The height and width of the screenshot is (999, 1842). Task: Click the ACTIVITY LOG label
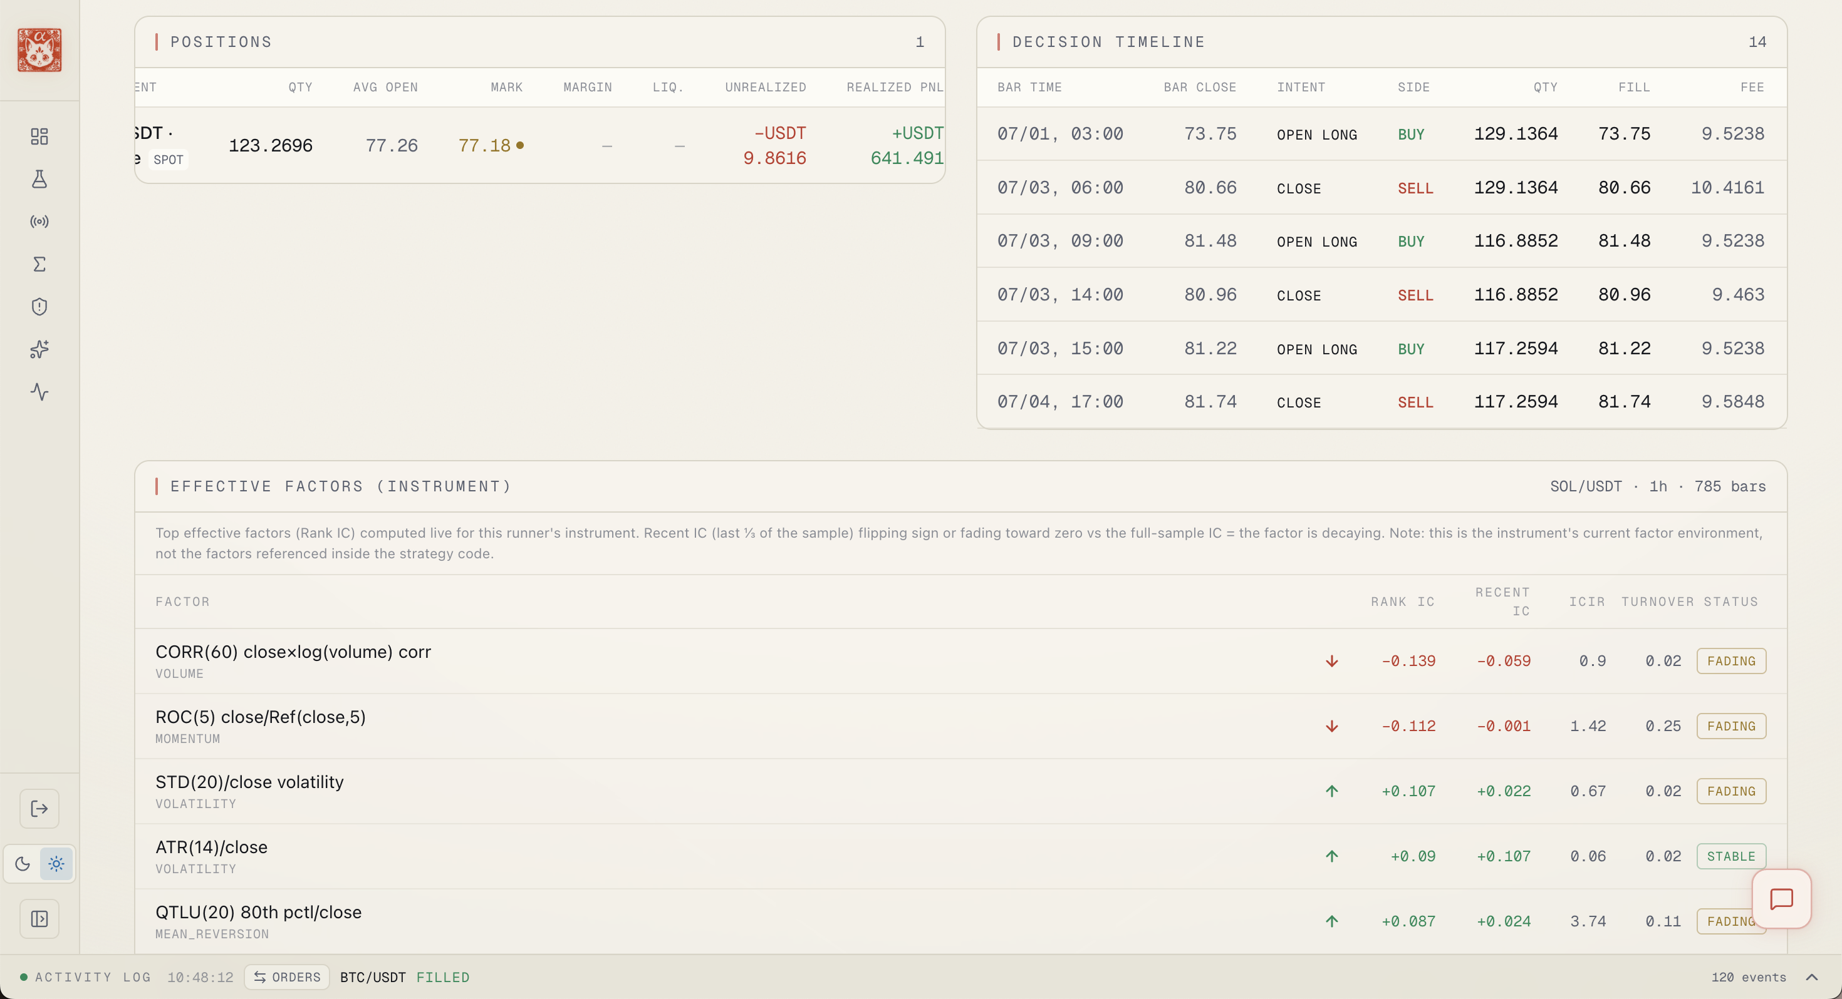93,977
